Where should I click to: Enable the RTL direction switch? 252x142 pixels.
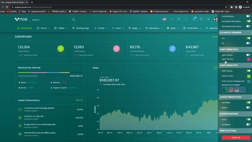coord(248,43)
